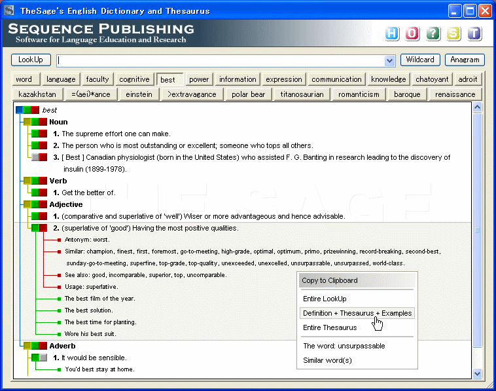This screenshot has width=496, height=391.
Task: Click the grey square on Noun definition 3
Action: point(35,157)
